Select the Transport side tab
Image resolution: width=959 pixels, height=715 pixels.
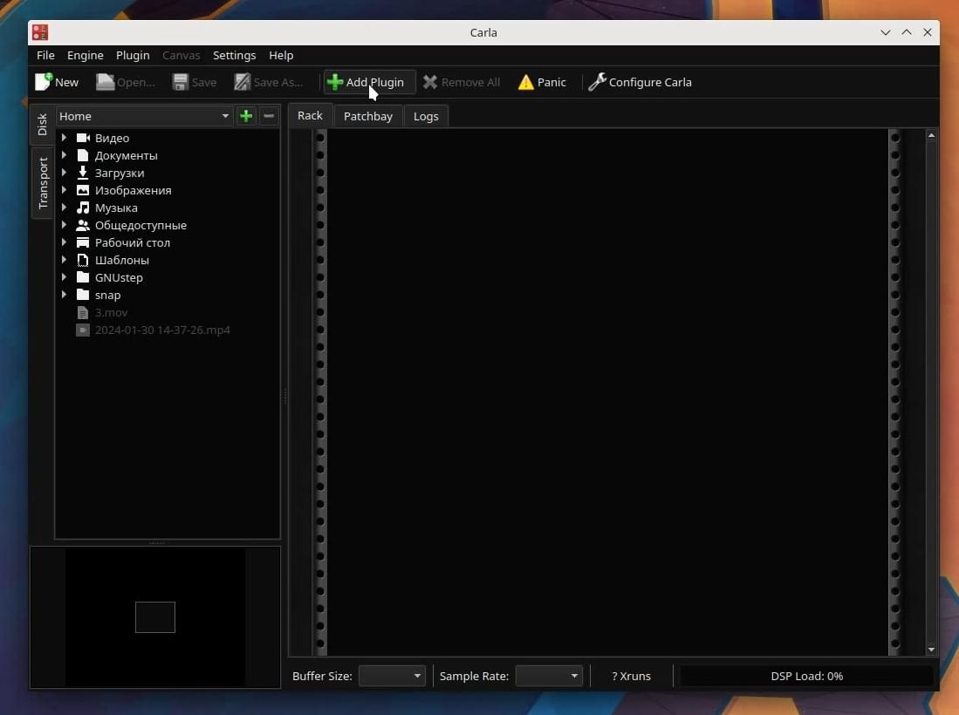tap(42, 183)
